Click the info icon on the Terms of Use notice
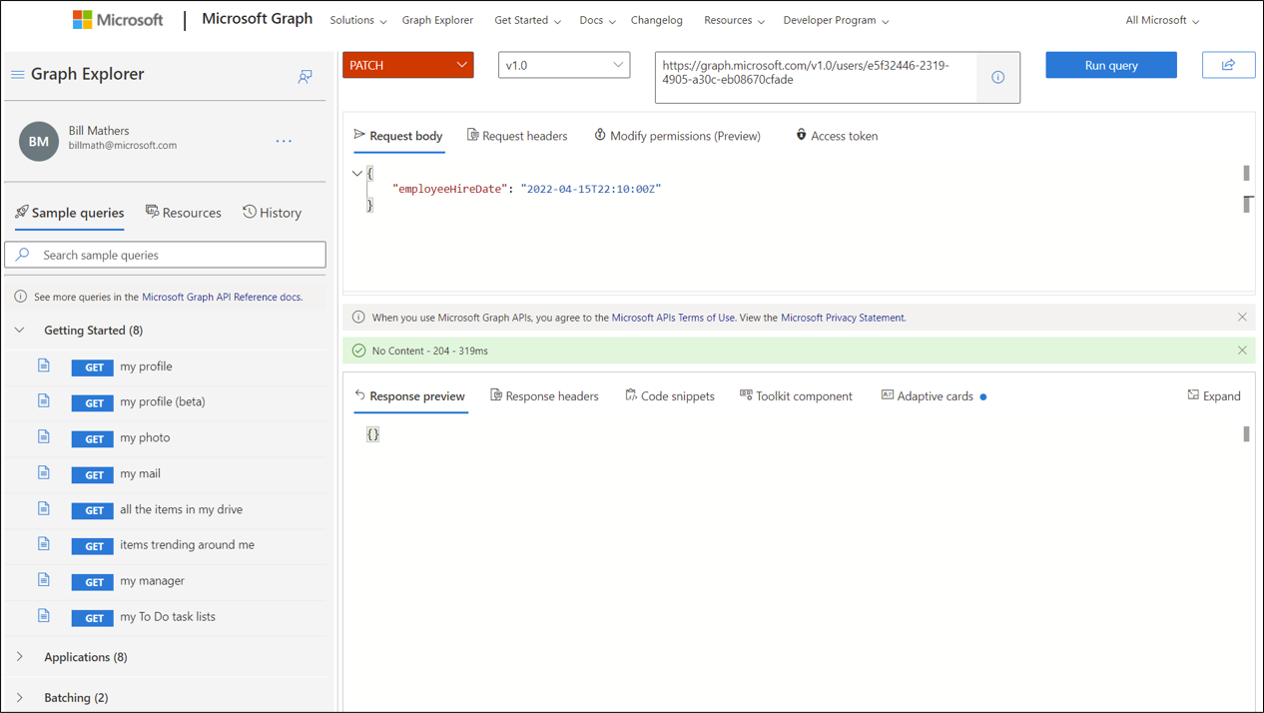The height and width of the screenshot is (713, 1264). click(358, 317)
